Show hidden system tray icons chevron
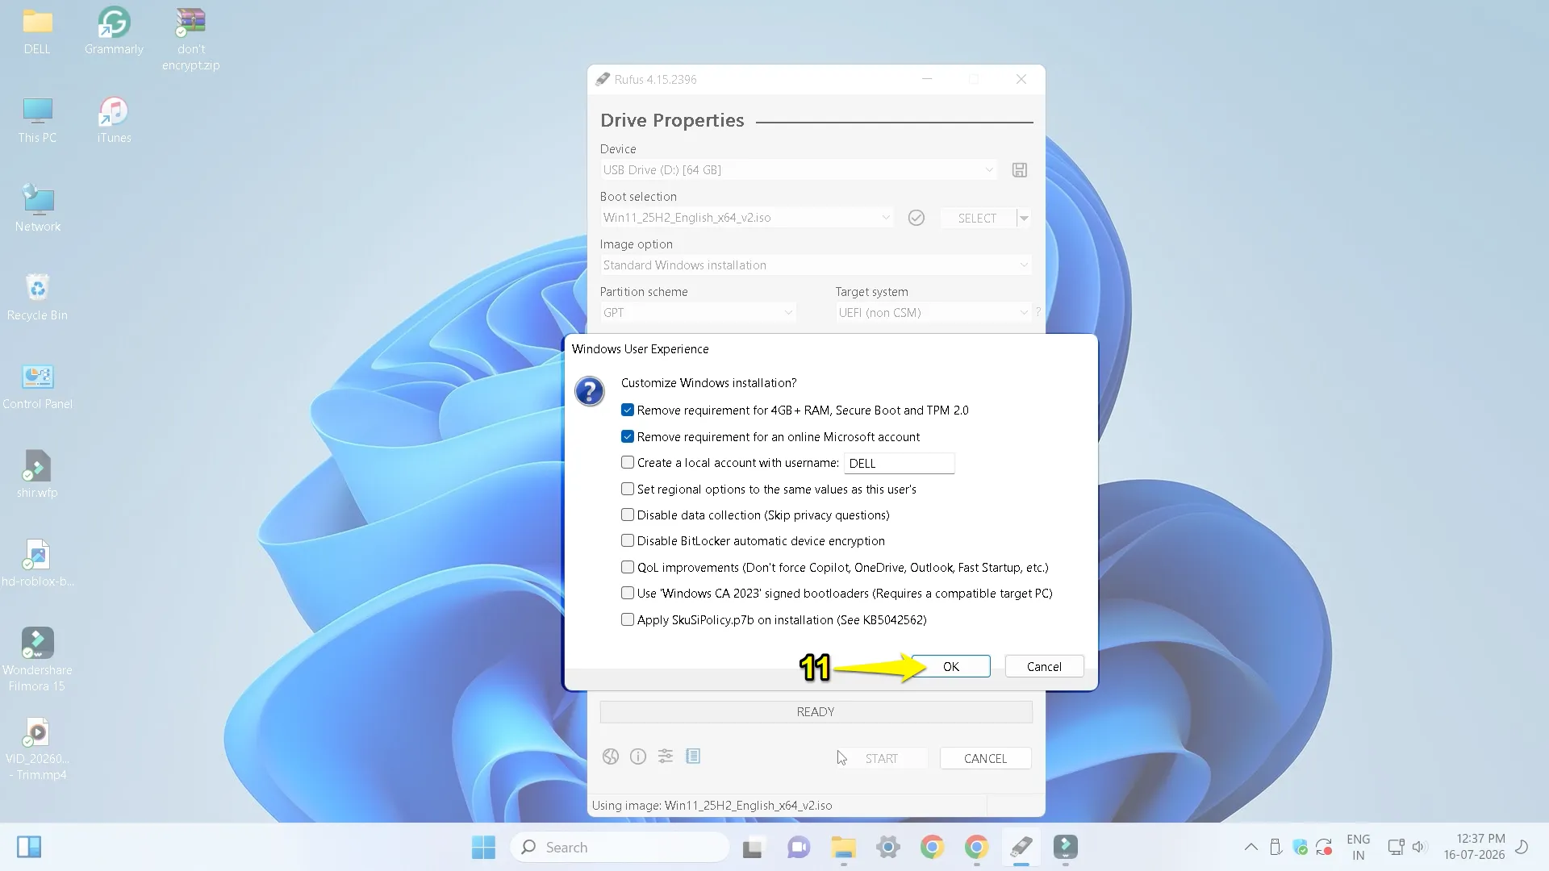The width and height of the screenshot is (1549, 871). pyautogui.click(x=1250, y=847)
